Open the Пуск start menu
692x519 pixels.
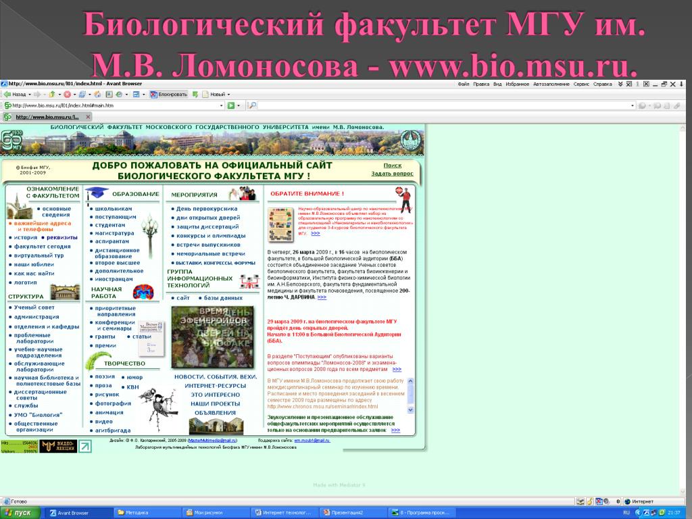[x=20, y=513]
